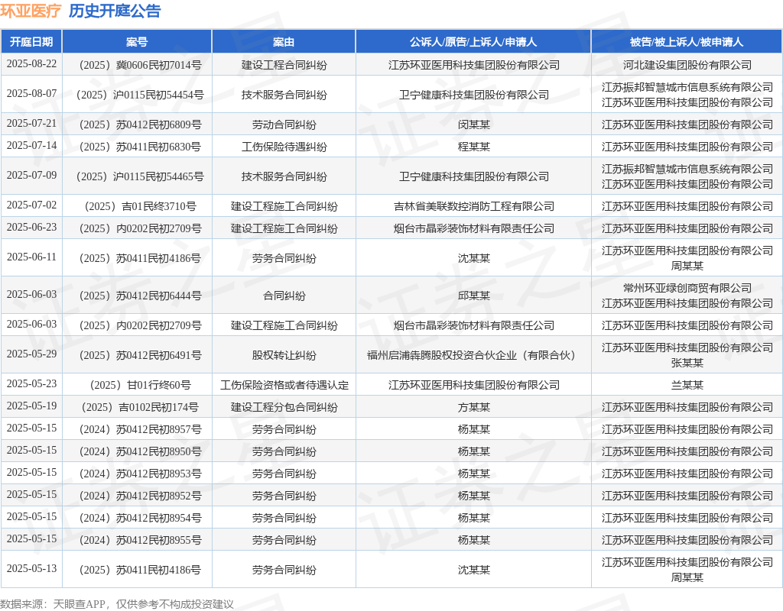
Task: Click defendant 兰某某
Action: [687, 385]
